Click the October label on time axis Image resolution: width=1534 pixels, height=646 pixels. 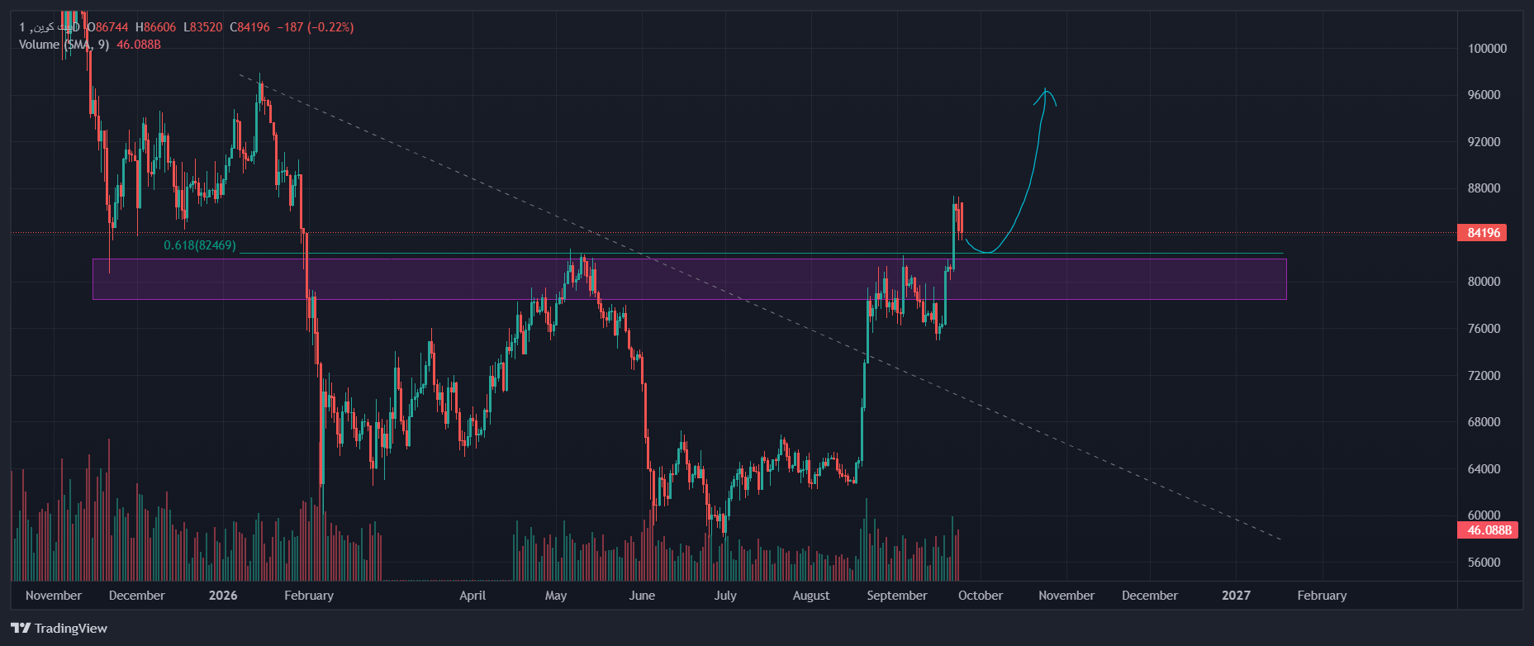click(x=981, y=596)
